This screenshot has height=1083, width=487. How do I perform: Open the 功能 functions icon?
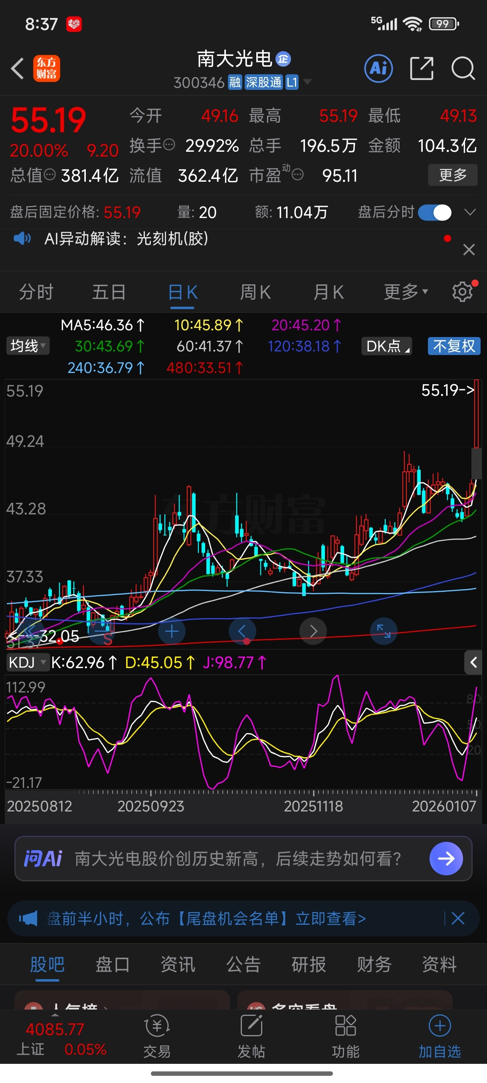pos(345,1037)
